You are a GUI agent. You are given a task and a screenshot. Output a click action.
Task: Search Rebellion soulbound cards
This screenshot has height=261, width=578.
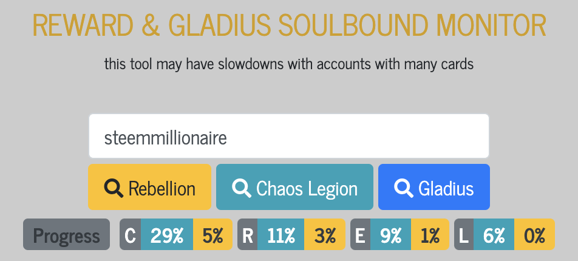tap(149, 187)
